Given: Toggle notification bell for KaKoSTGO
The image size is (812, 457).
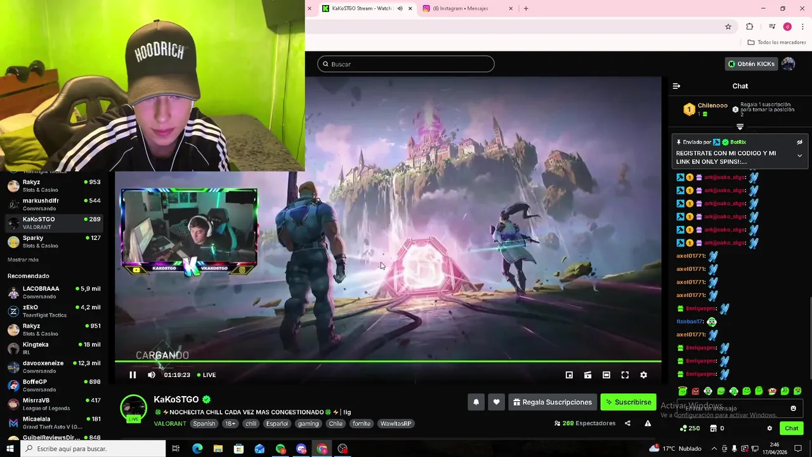Looking at the screenshot, I should pyautogui.click(x=476, y=402).
